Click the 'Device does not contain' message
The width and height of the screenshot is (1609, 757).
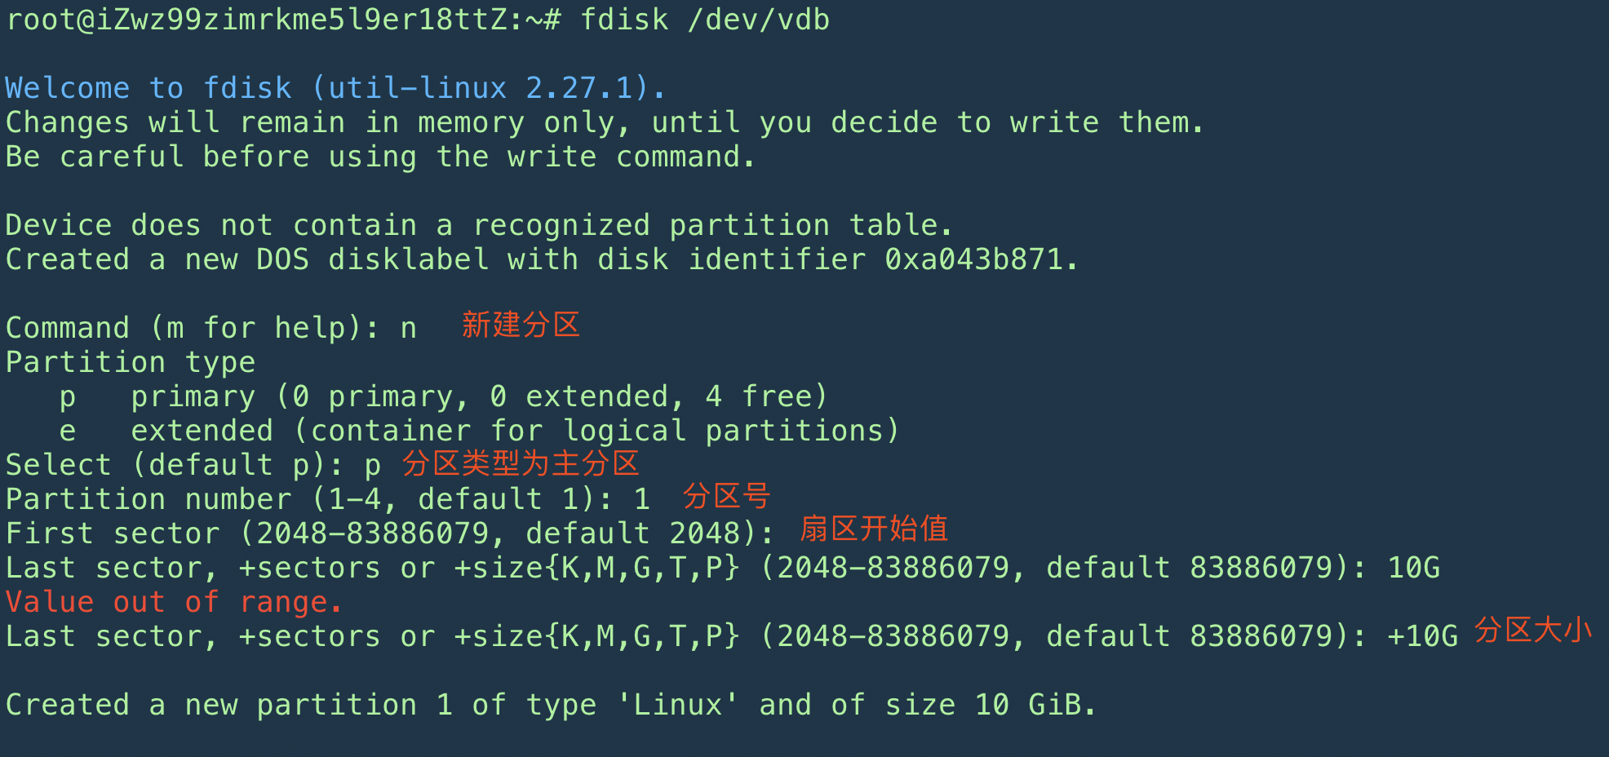pyautogui.click(x=478, y=225)
